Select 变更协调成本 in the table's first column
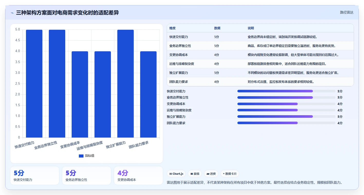This screenshot has width=364, height=195. [x=179, y=55]
